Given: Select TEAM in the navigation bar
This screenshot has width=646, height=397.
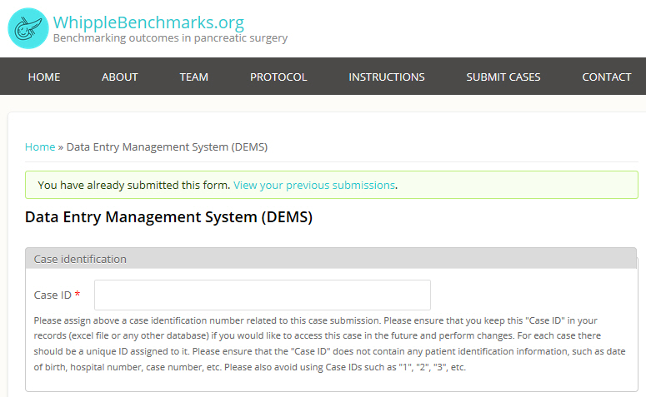Looking at the screenshot, I should (194, 77).
